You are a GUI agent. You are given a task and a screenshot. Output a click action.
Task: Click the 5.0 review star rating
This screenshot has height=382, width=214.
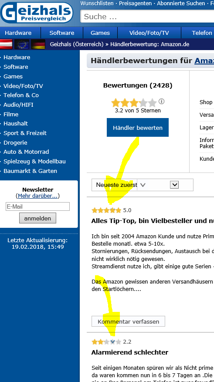click(106, 210)
